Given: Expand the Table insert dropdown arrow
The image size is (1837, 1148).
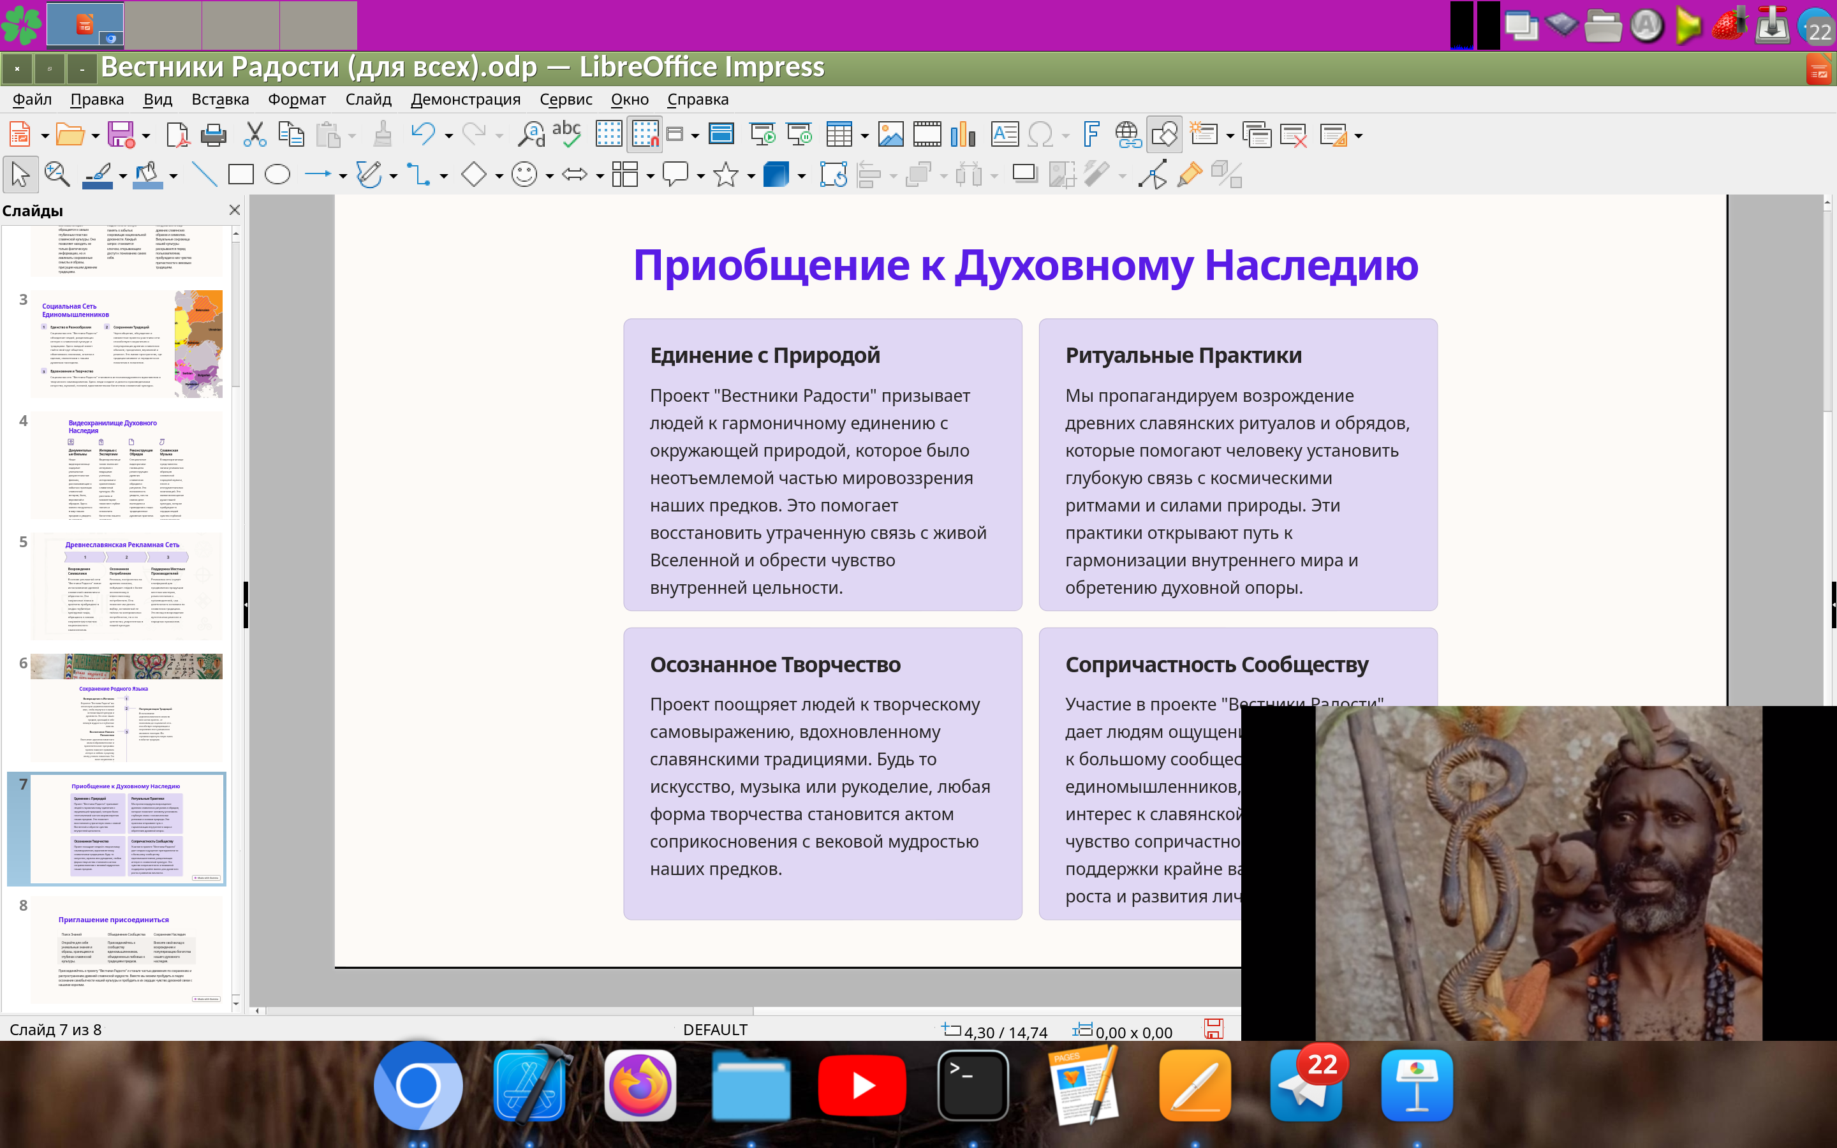Looking at the screenshot, I should tap(865, 136).
